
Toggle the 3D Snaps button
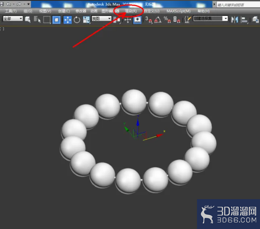pyautogui.click(x=149, y=20)
